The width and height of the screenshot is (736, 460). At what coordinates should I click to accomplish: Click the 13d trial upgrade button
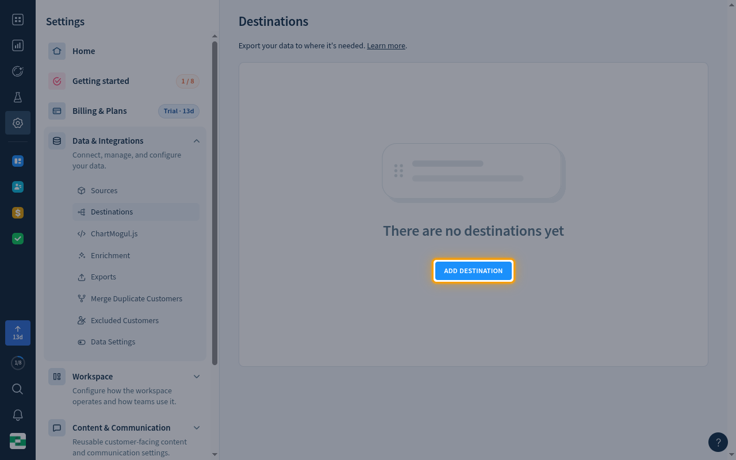(18, 333)
